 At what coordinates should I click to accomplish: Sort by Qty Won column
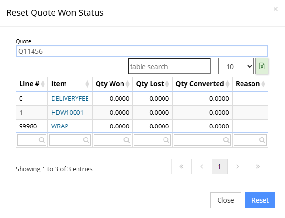click(112, 84)
